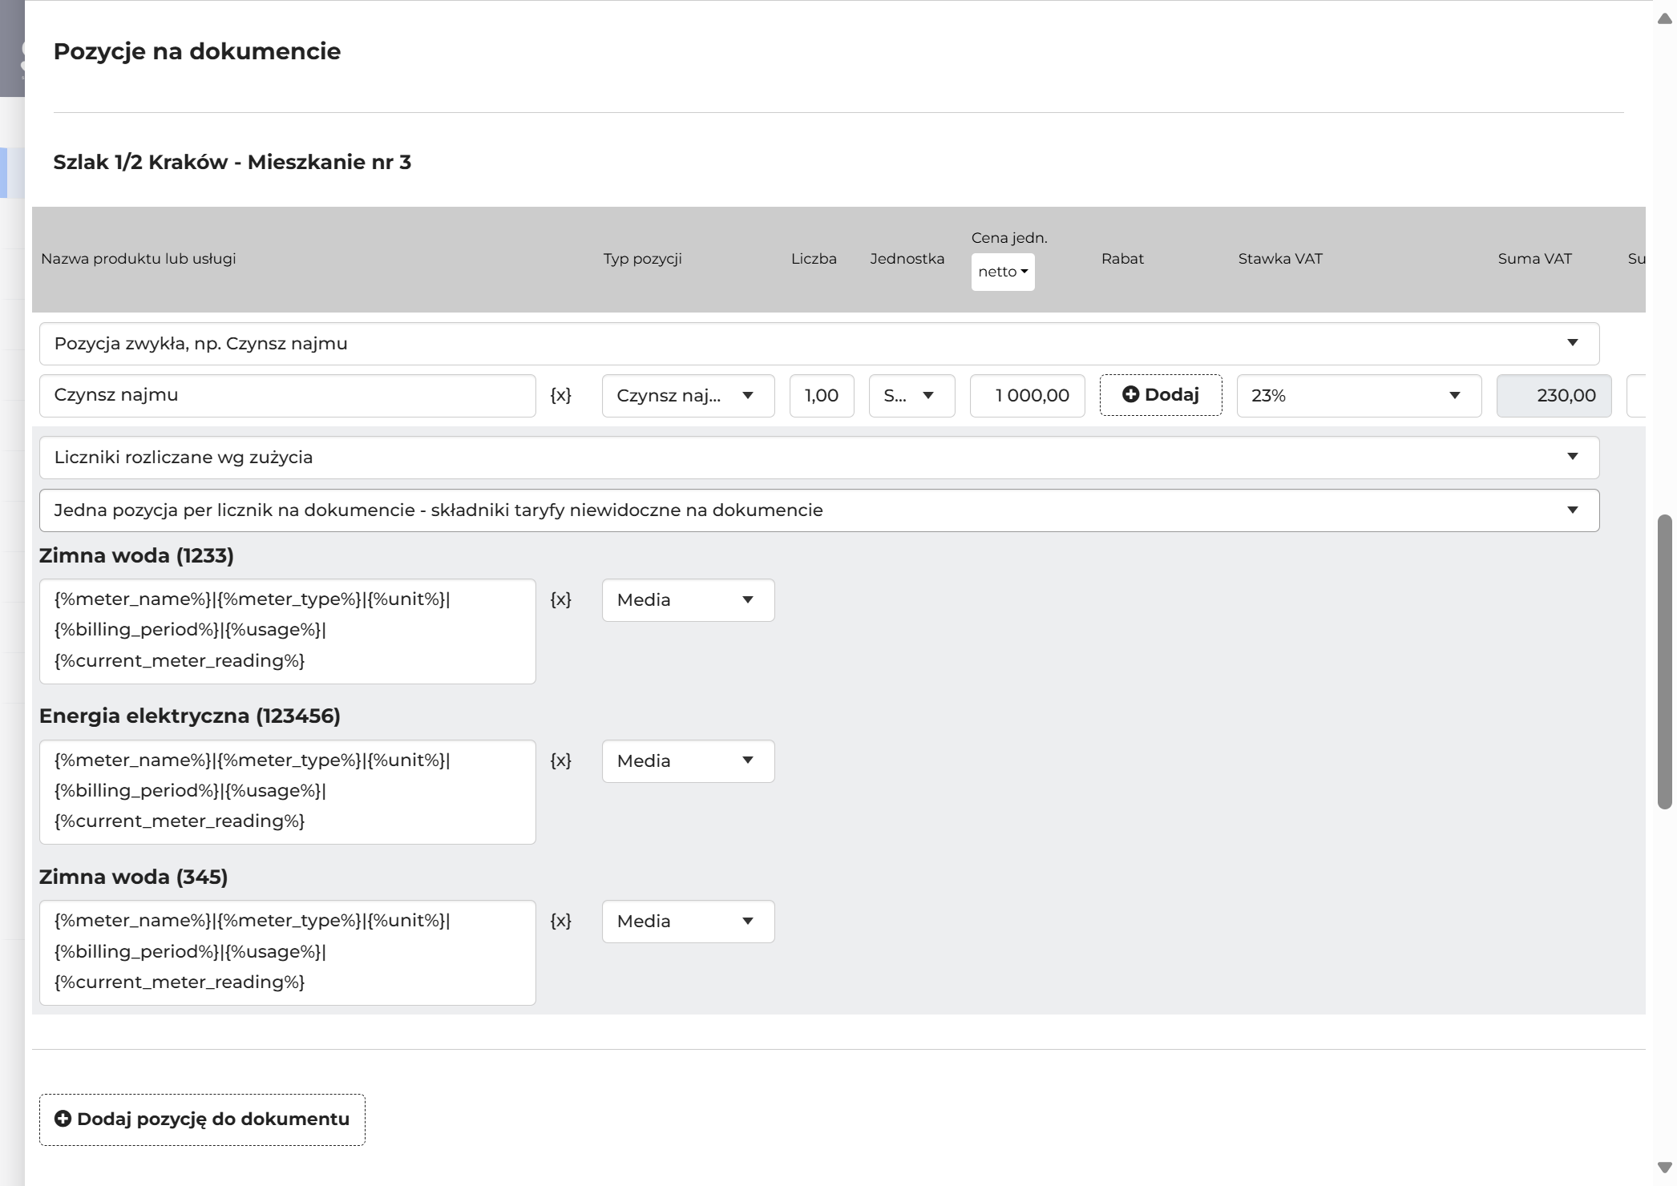Image resolution: width=1677 pixels, height=1186 pixels.
Task: Edit the unit price field 1 000,00
Action: tap(1027, 395)
